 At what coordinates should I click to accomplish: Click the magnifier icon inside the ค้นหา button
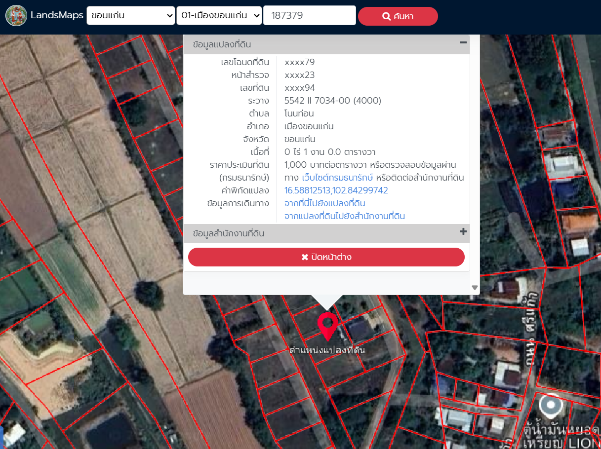386,16
